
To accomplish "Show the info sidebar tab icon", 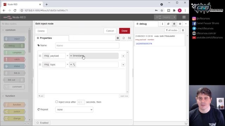I will pyautogui.click(x=162, y=24).
